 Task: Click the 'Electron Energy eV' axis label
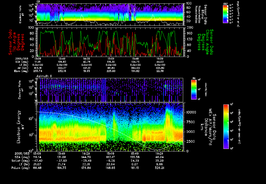coord(20,127)
